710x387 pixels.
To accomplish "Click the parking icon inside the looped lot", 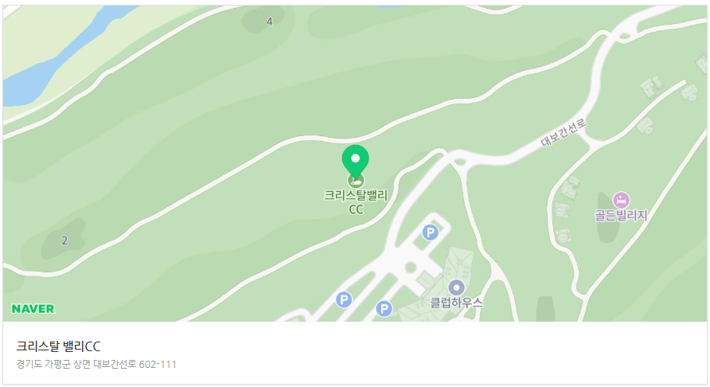I will coord(430,233).
